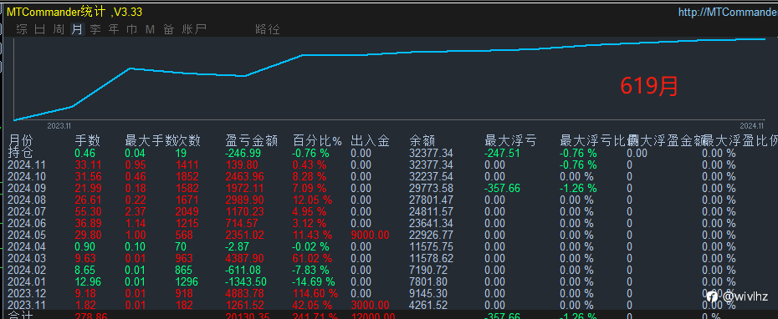Open the http://MTCommander link
The image size is (778, 319).
coord(728,13)
